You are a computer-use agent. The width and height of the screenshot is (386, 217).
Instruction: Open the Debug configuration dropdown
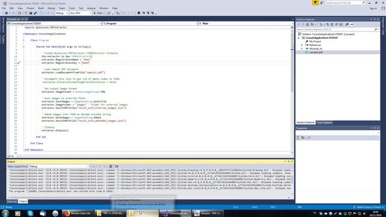tap(62, 13)
